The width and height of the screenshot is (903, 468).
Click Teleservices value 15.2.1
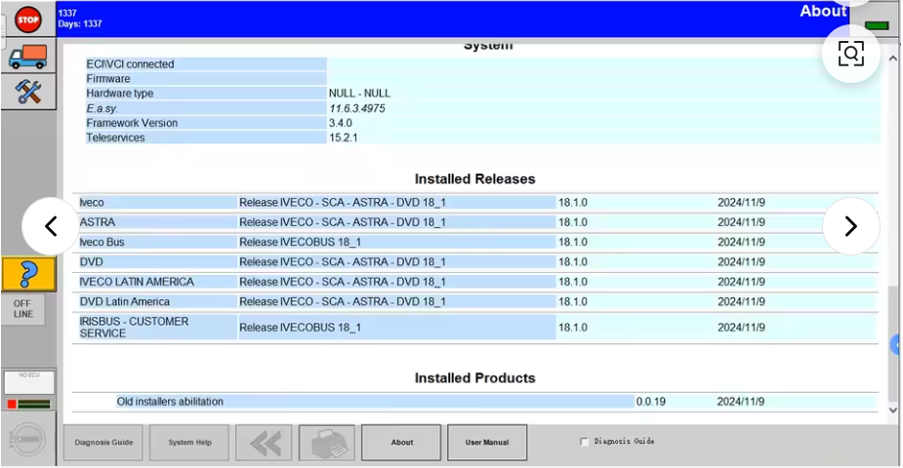[344, 138]
